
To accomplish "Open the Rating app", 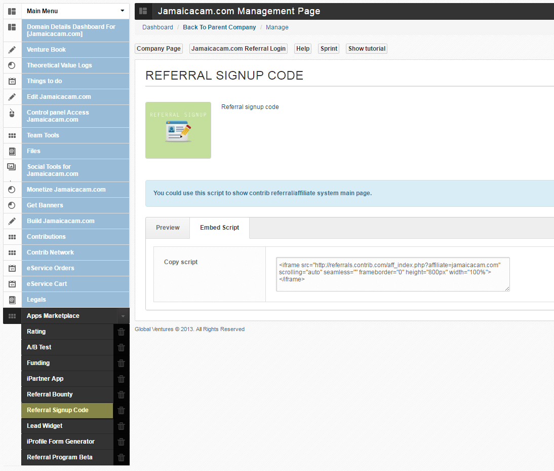I will click(x=67, y=332).
